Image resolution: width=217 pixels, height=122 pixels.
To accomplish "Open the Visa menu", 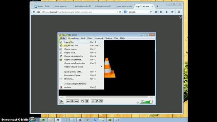I will (116, 38).
